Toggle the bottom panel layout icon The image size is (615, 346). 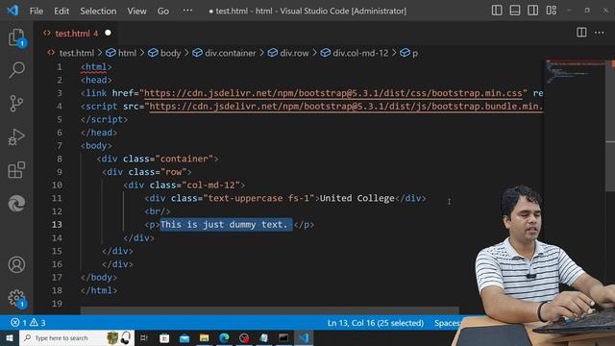point(515,11)
